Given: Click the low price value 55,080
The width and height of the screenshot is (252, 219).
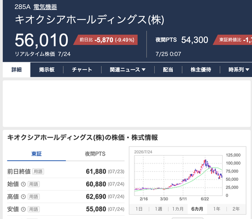Looking at the screenshot, I should coord(96,209).
